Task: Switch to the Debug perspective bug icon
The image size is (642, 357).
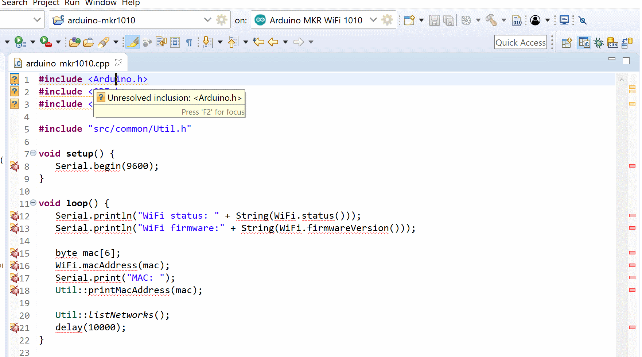Action: 599,43
